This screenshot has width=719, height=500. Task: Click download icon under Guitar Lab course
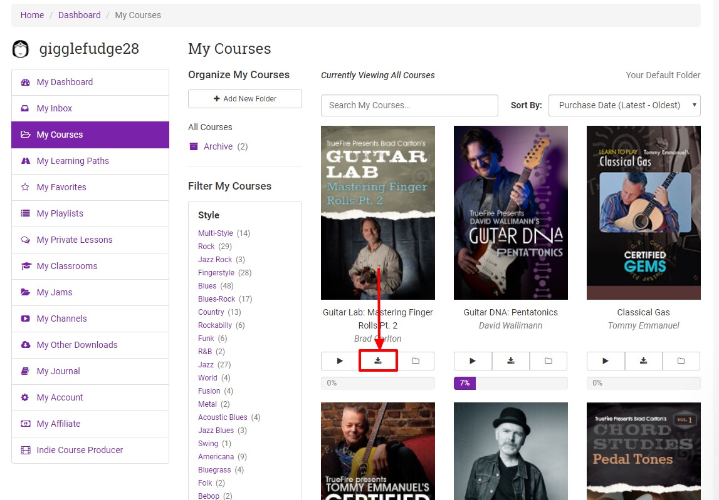point(378,361)
